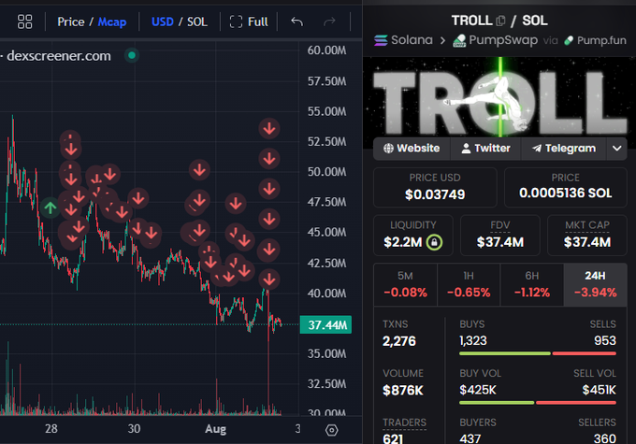
Task: Switch chart to Price mode
Action: coord(70,21)
